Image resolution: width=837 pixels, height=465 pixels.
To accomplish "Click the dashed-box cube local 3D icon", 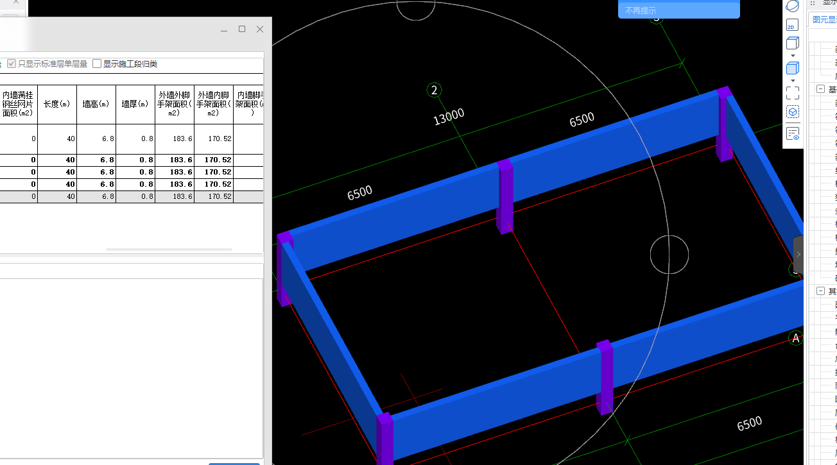I will coord(793,112).
